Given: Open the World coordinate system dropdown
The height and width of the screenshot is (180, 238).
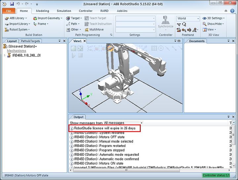Looking at the screenshot, I should 188,18.
